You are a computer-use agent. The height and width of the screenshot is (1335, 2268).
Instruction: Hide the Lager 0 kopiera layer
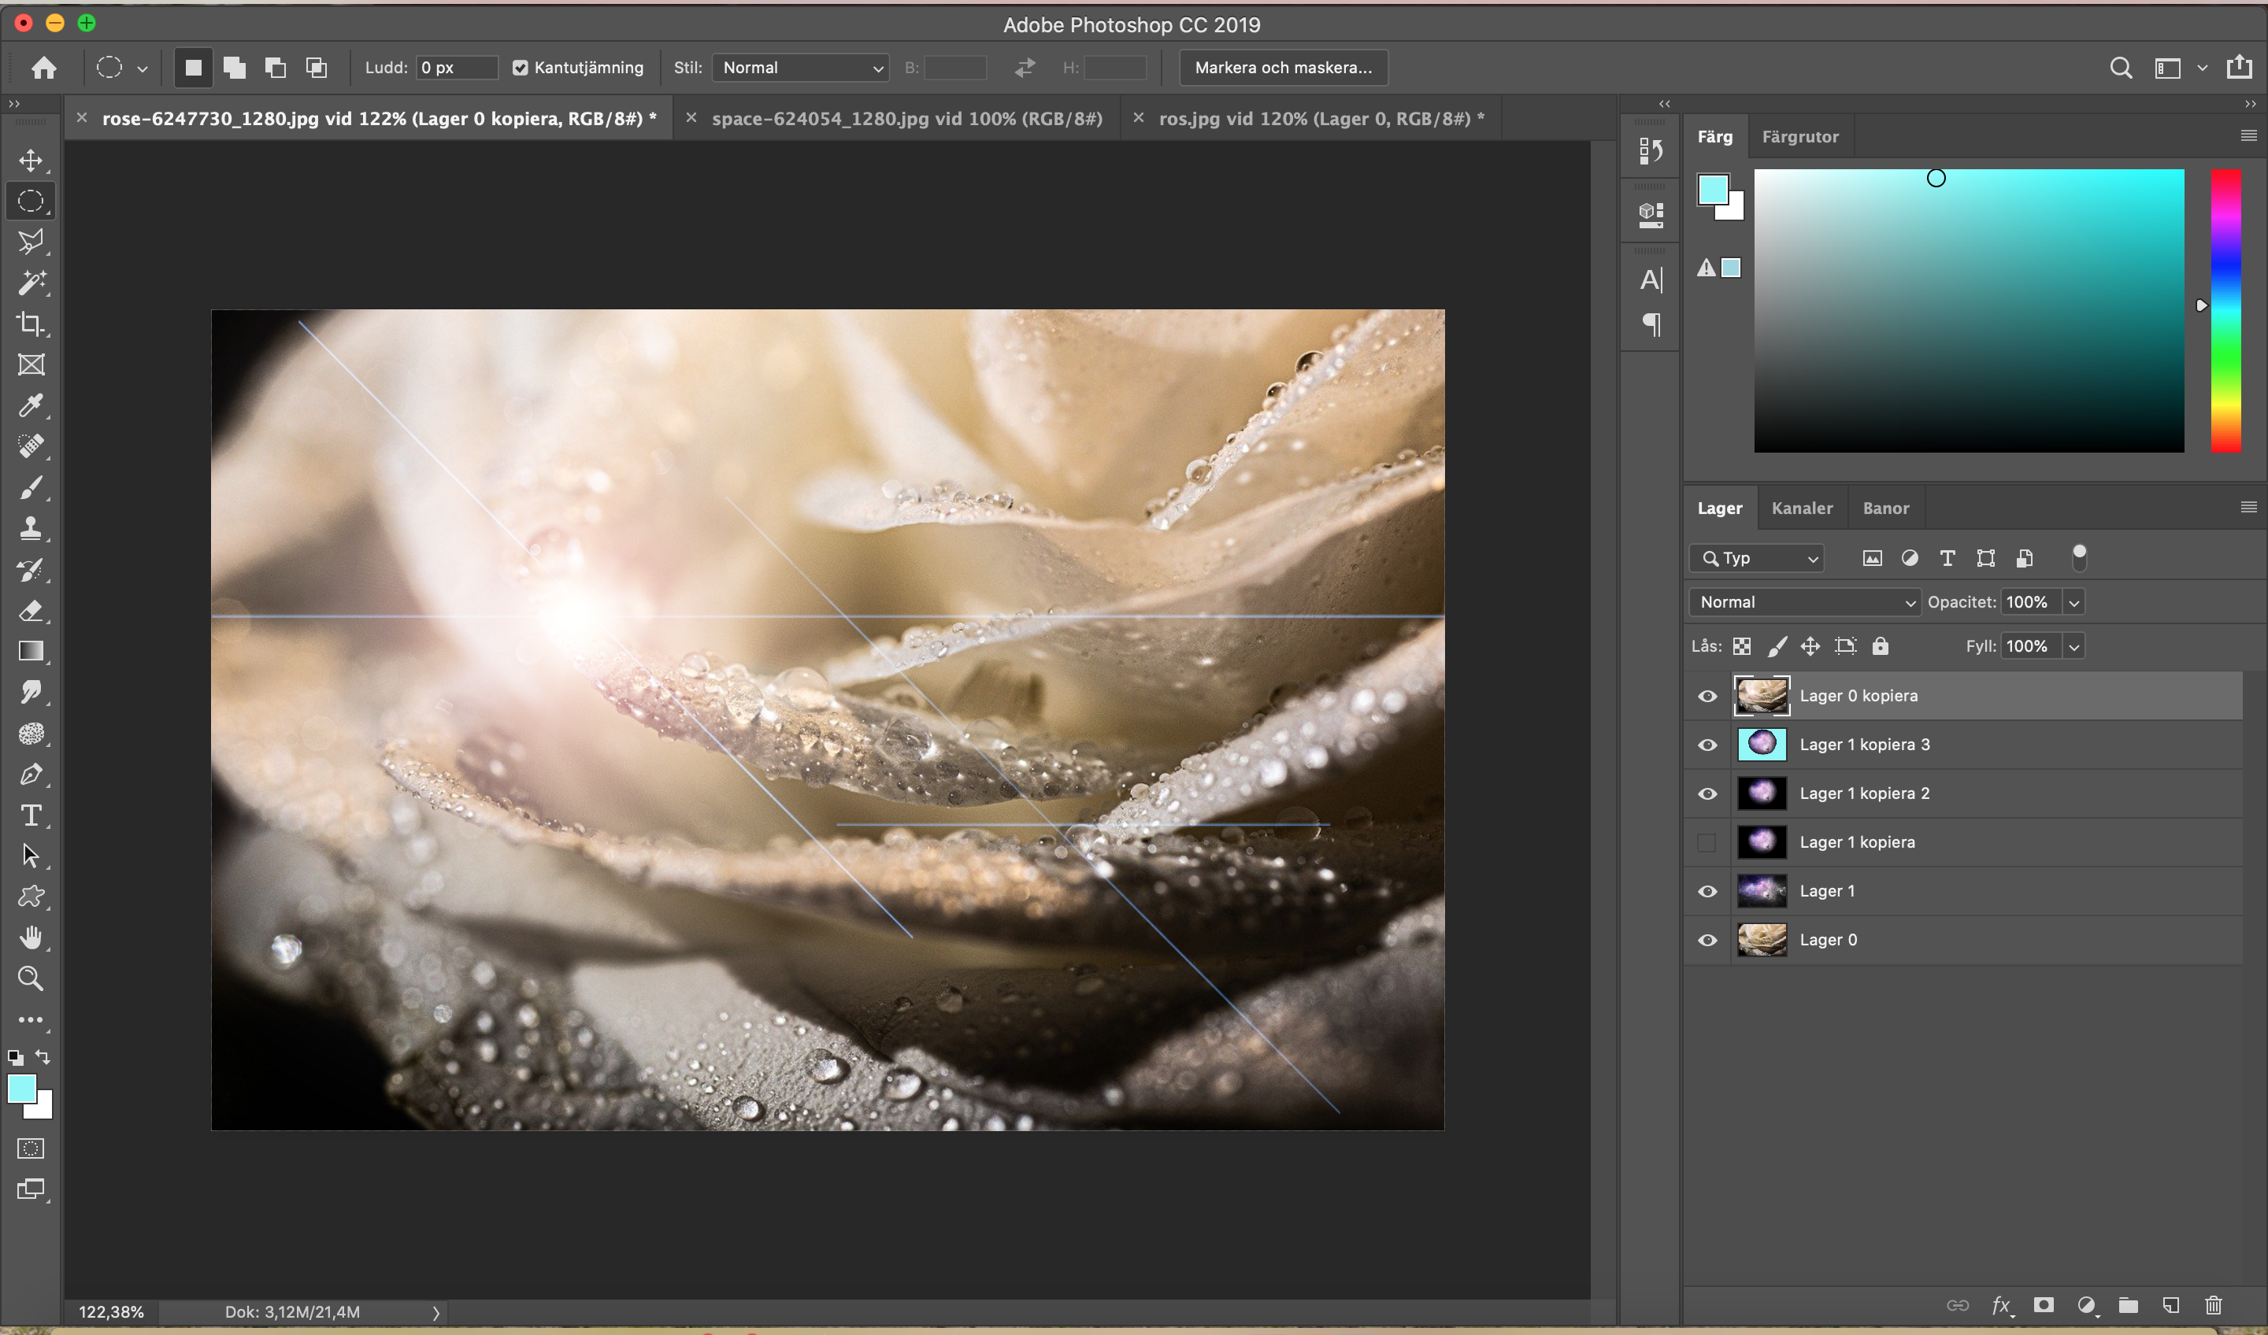[1707, 697]
